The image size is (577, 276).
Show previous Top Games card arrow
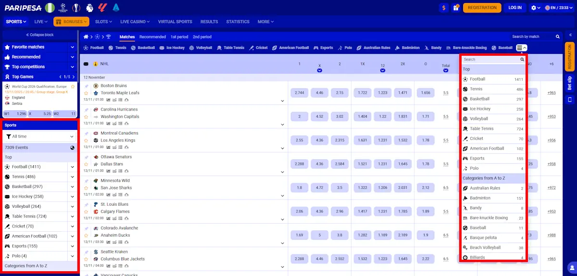pos(60,77)
